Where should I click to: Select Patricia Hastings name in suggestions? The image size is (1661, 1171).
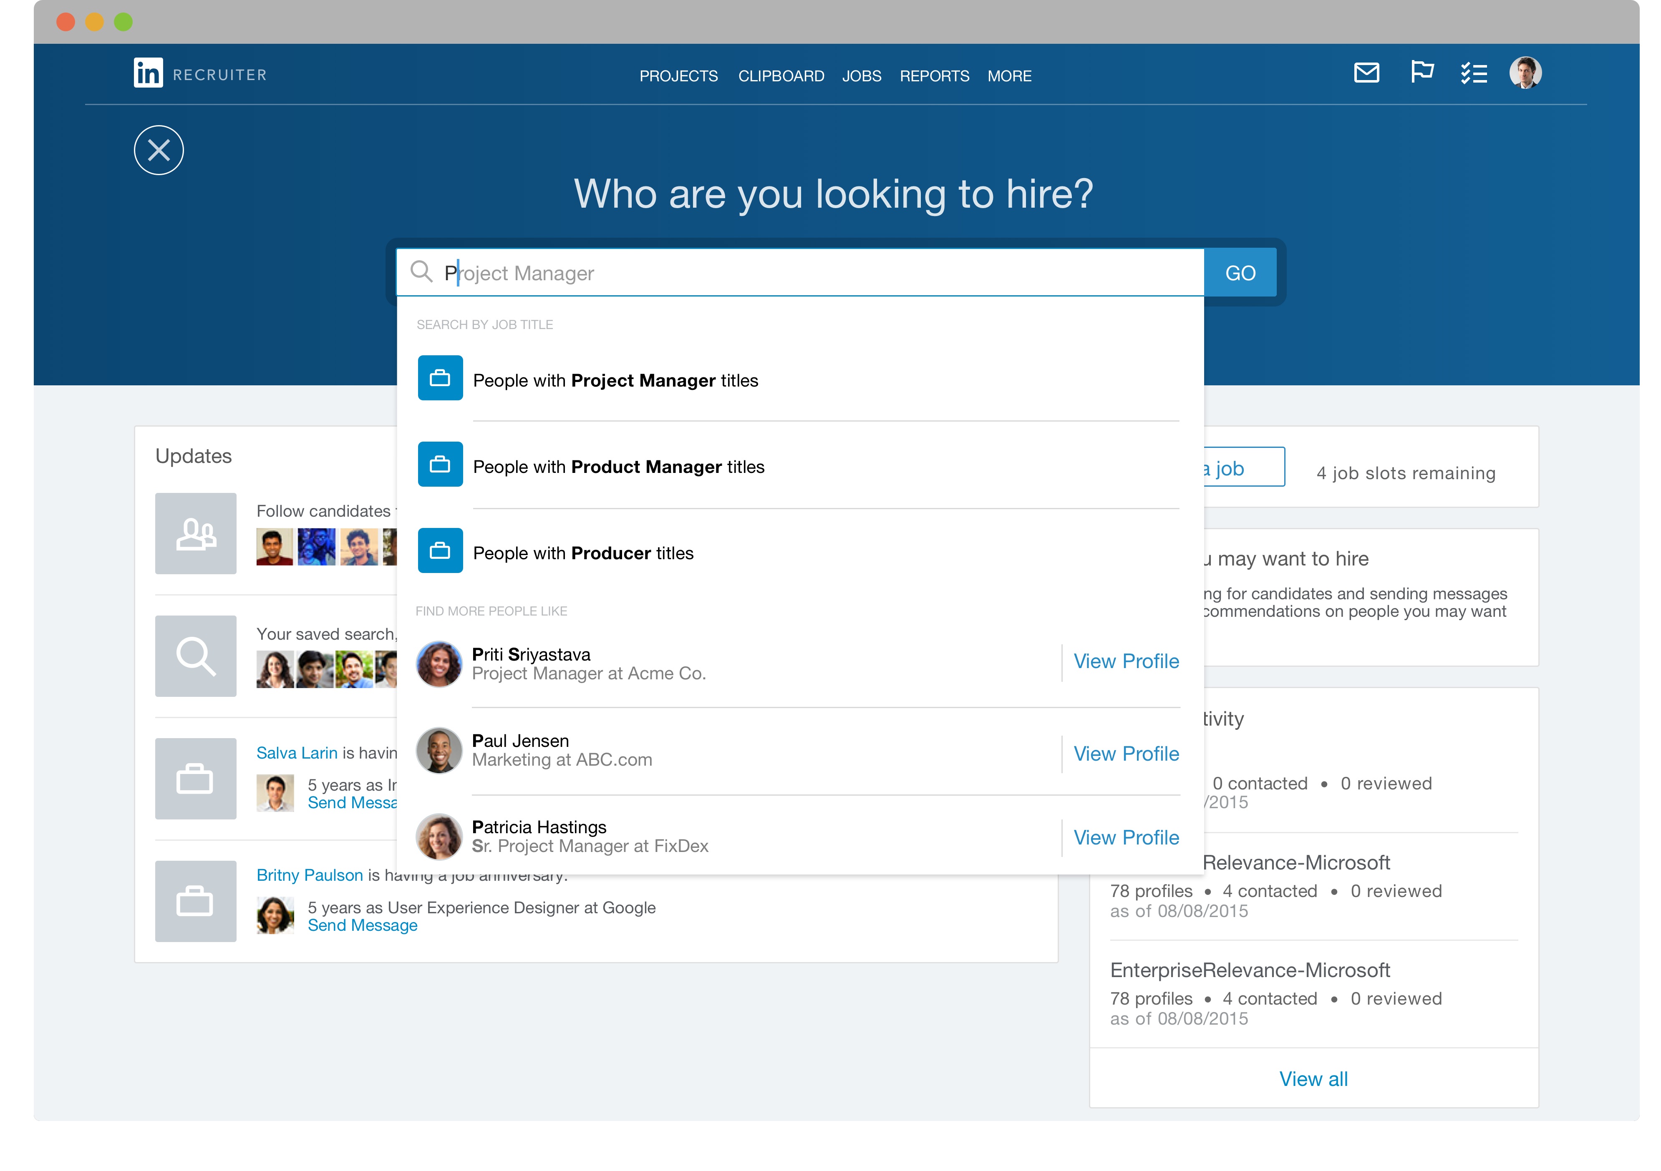pyautogui.click(x=539, y=827)
